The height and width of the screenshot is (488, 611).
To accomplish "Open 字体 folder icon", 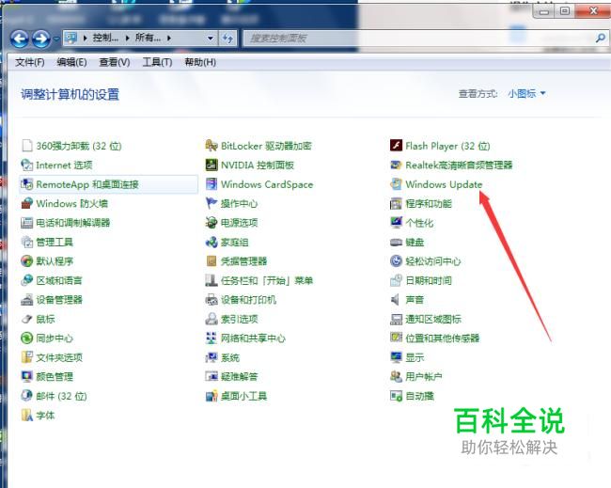I will [x=27, y=415].
